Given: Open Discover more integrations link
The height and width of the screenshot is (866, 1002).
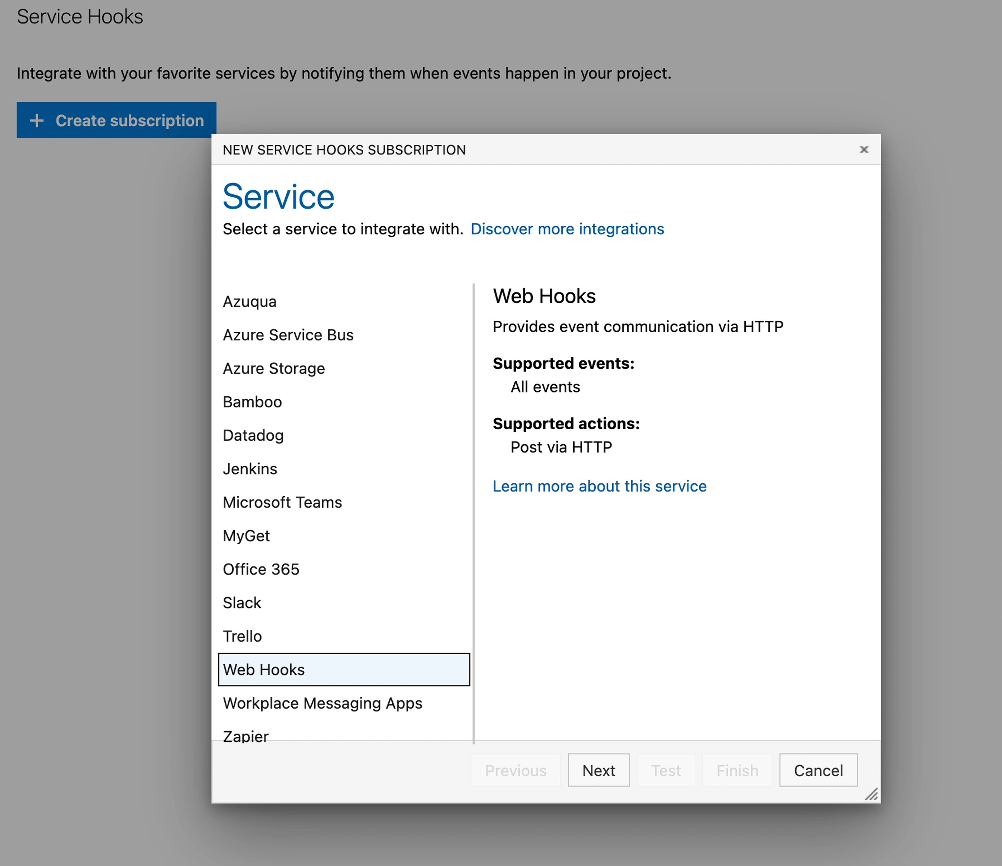Looking at the screenshot, I should [567, 229].
